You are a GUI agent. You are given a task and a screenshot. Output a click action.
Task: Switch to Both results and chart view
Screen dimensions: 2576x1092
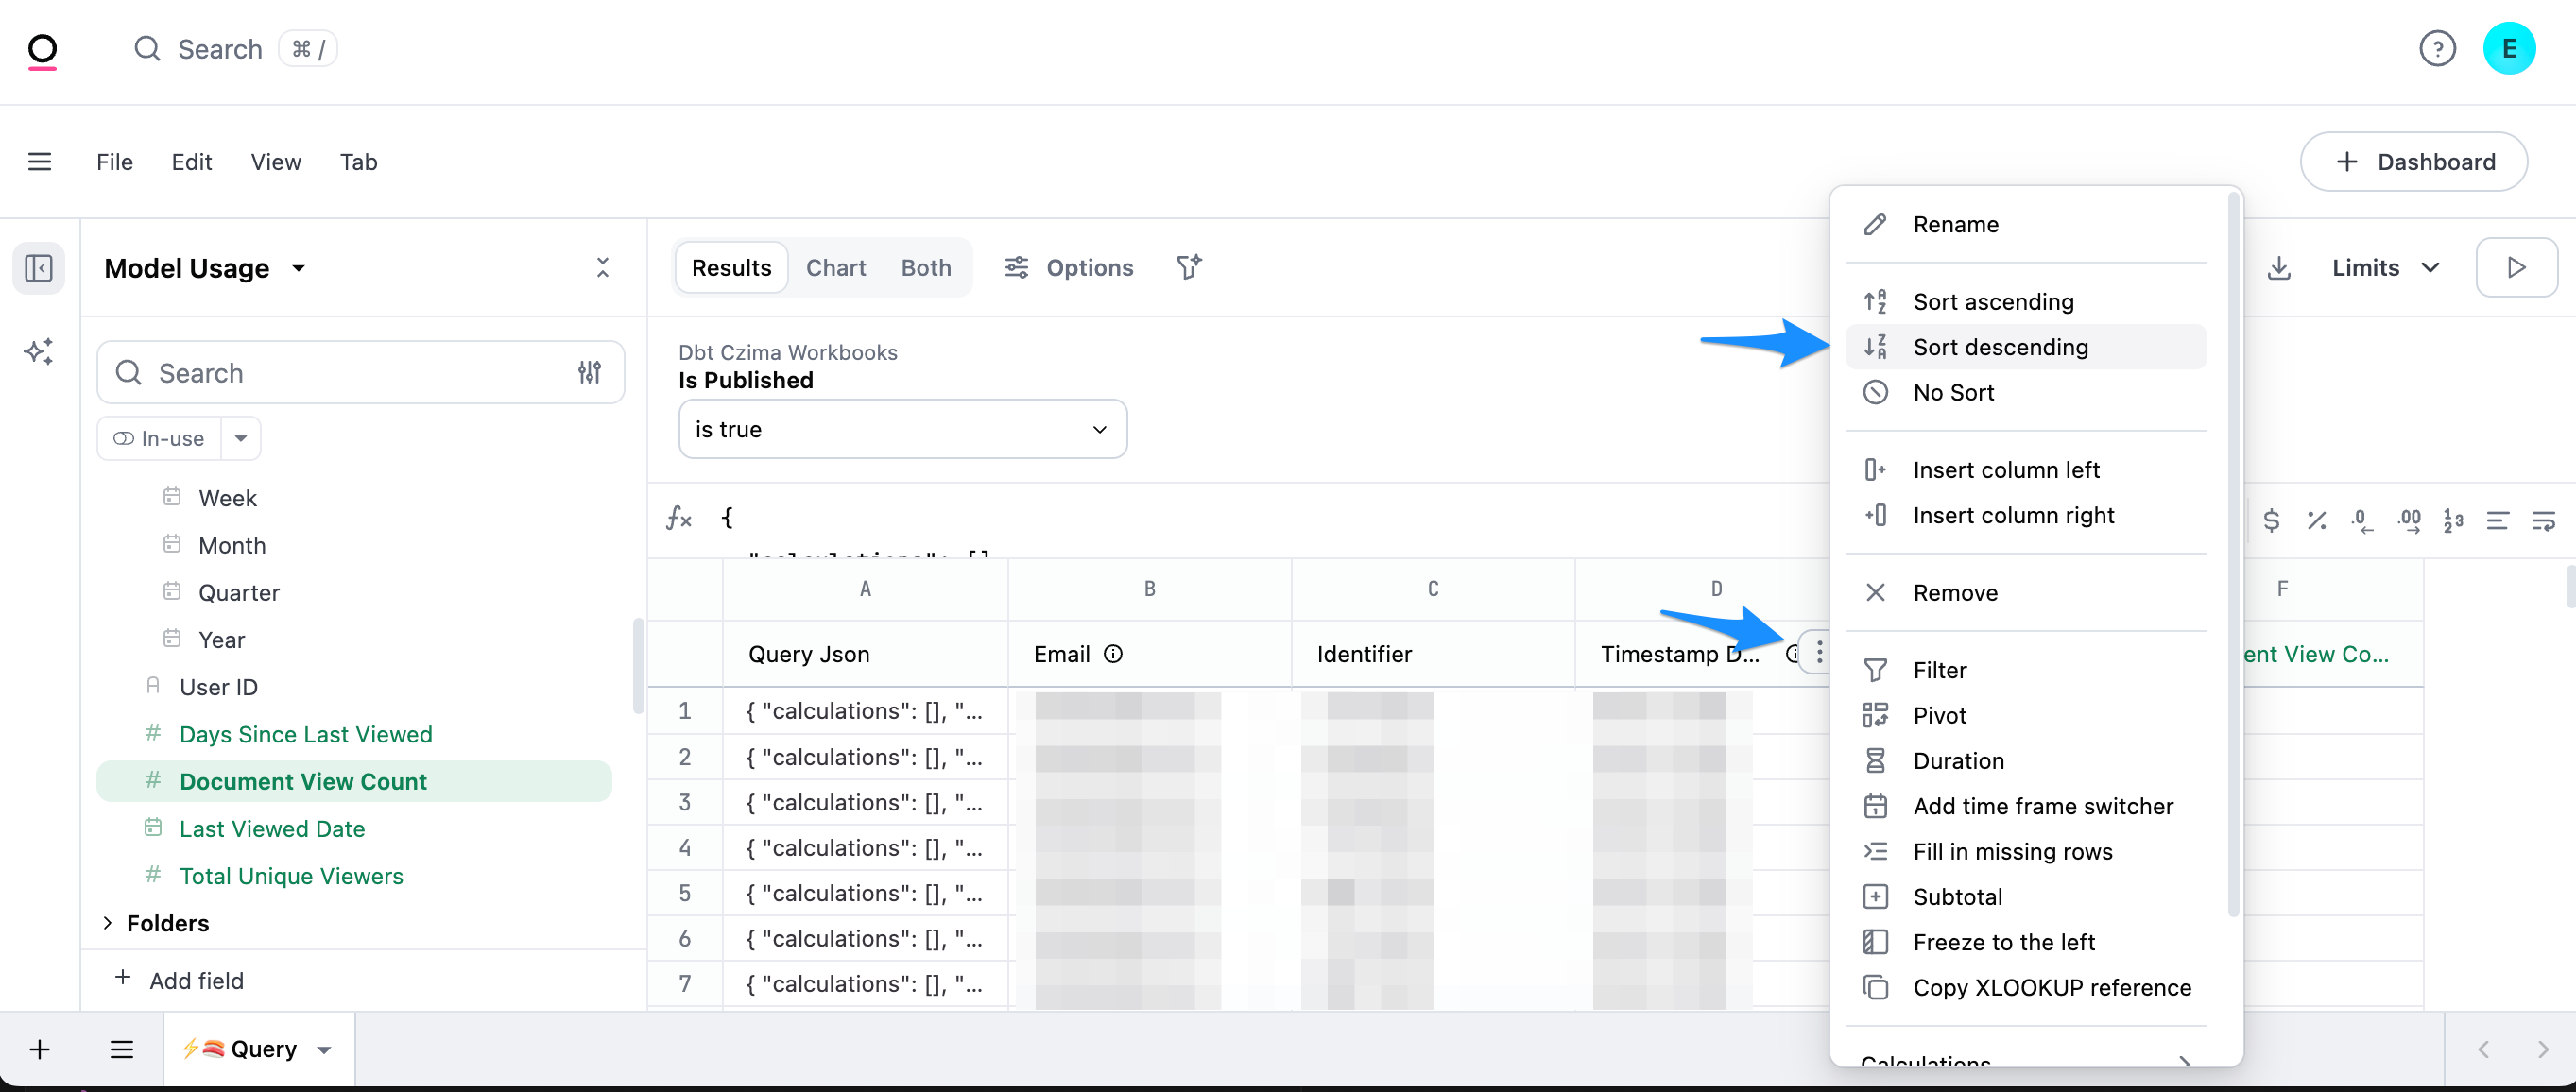(925, 268)
